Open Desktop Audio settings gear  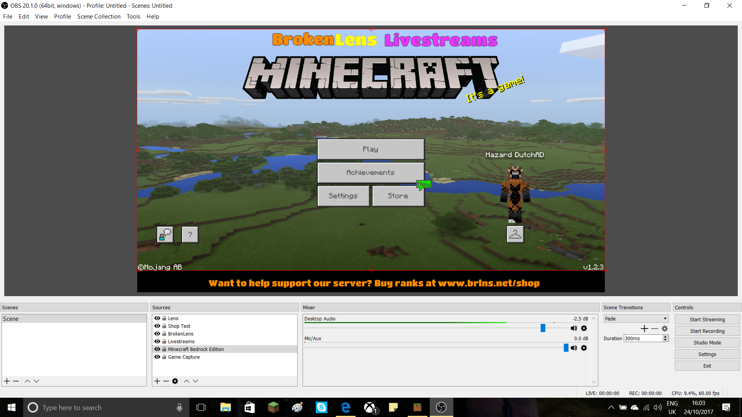(584, 328)
